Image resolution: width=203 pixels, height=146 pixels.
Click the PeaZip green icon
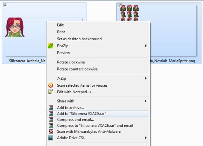(50, 46)
